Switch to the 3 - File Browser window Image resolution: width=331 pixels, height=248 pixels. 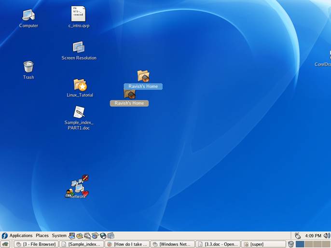point(36,244)
